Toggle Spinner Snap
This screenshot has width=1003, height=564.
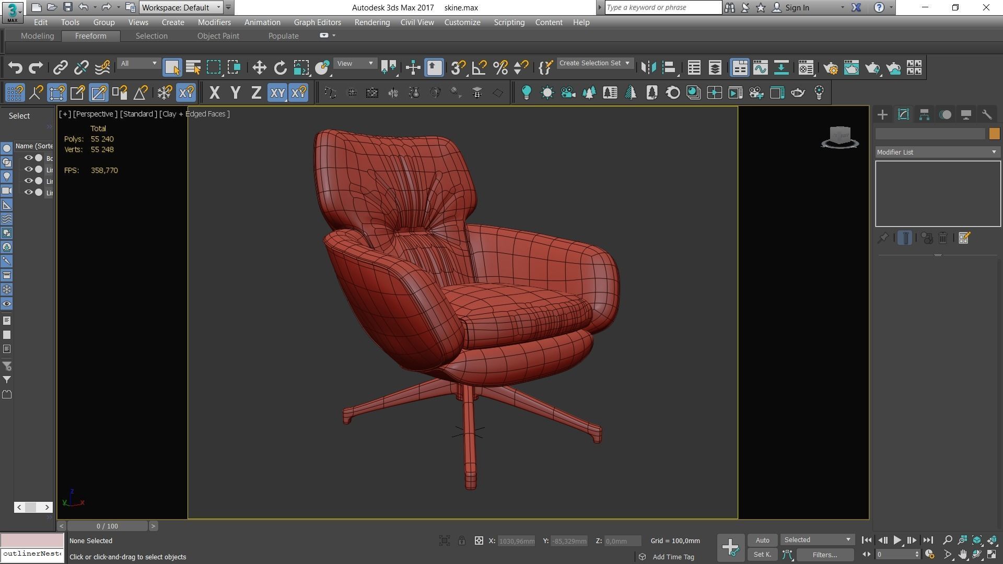(521, 67)
